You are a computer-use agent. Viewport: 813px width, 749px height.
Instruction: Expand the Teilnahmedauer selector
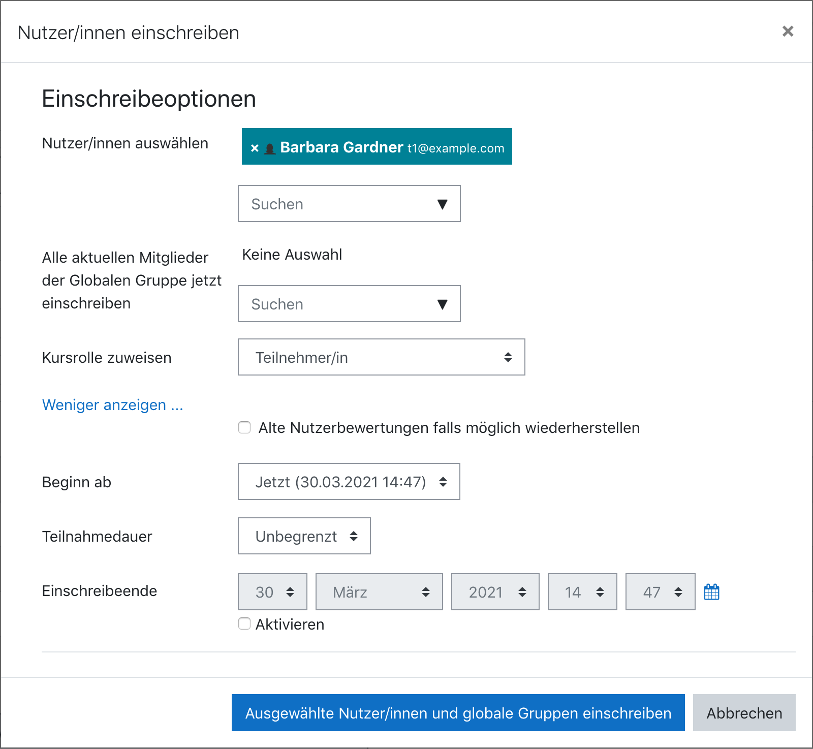[304, 536]
